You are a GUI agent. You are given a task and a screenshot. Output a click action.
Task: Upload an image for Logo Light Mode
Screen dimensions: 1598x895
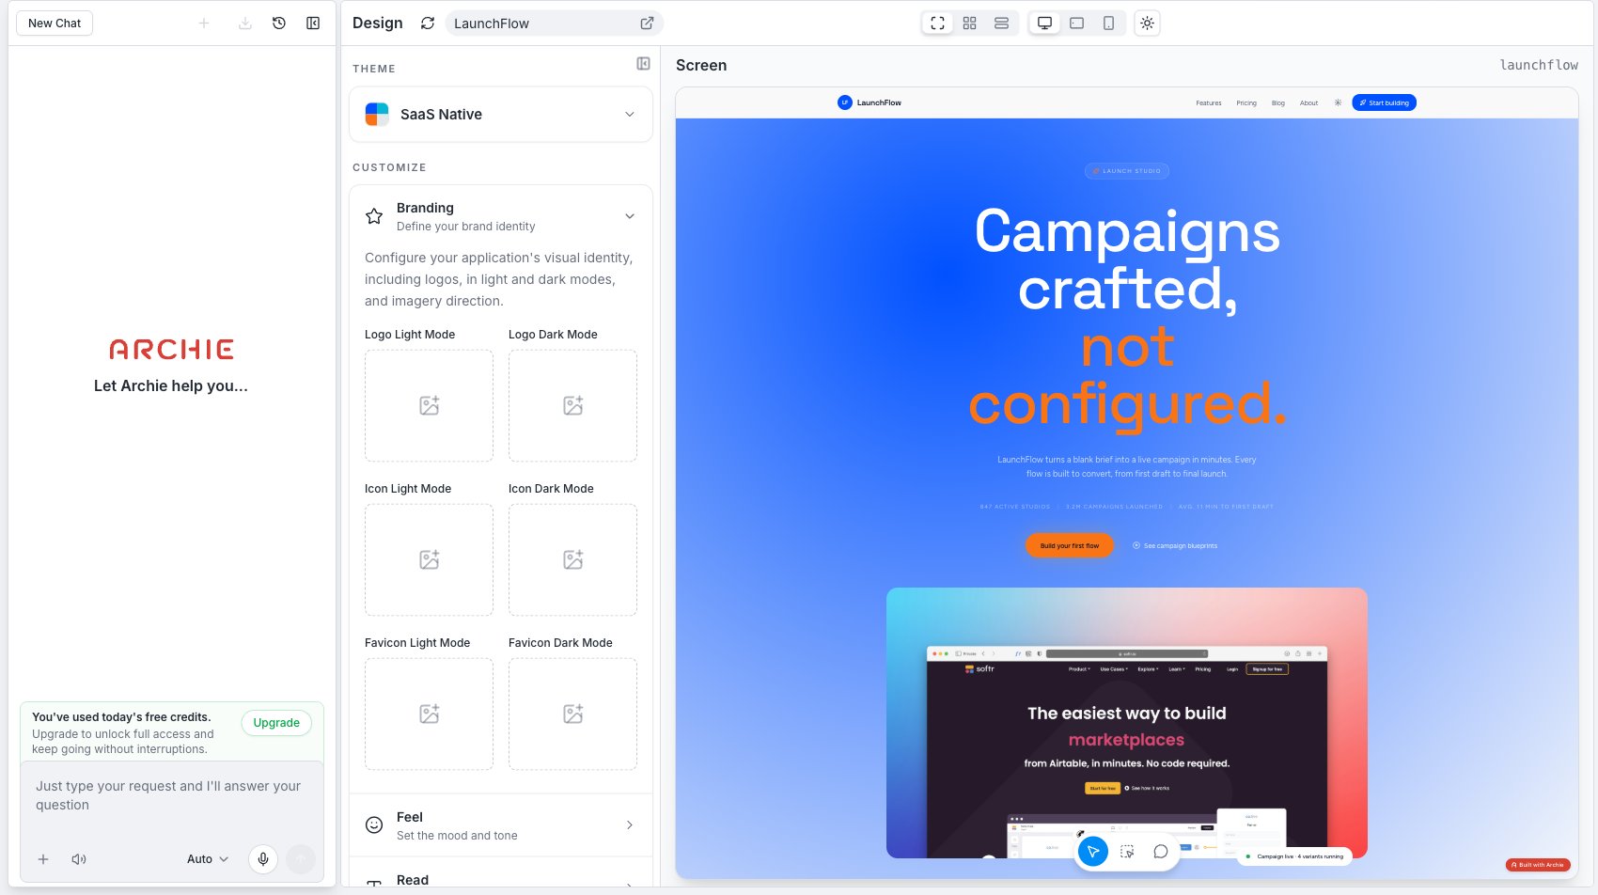coord(429,405)
